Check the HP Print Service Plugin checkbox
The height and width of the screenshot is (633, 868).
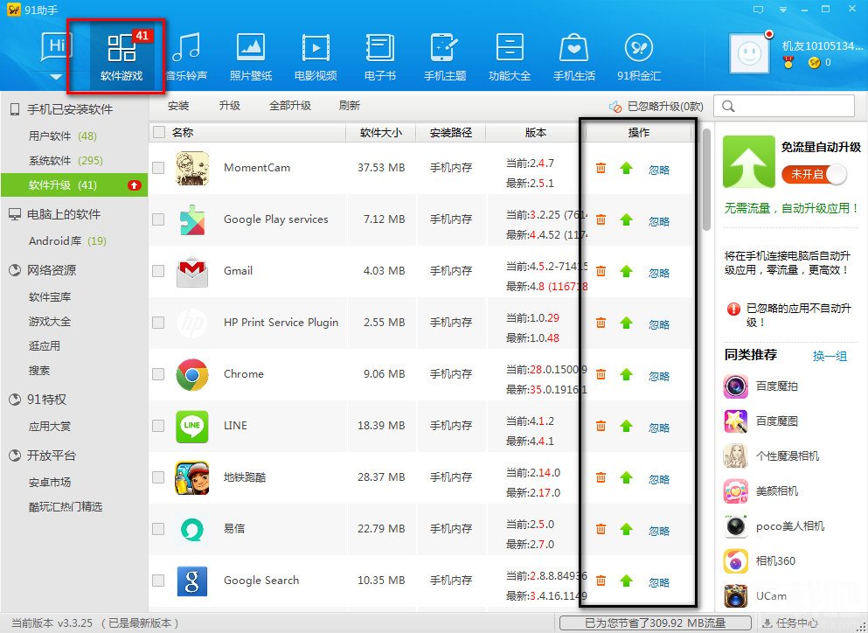pyautogui.click(x=158, y=323)
